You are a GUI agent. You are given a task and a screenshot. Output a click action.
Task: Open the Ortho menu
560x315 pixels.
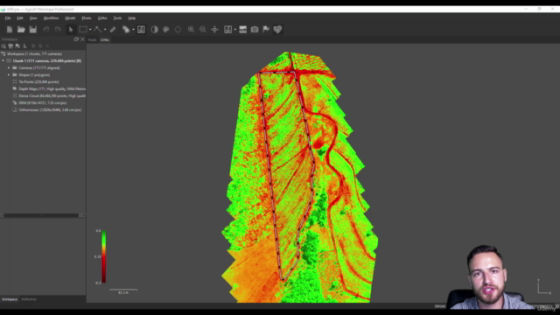point(102,18)
